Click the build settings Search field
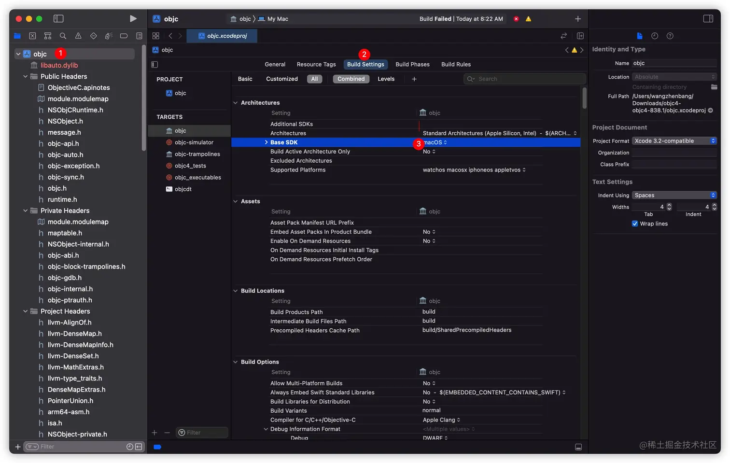The image size is (730, 463). 524,79
